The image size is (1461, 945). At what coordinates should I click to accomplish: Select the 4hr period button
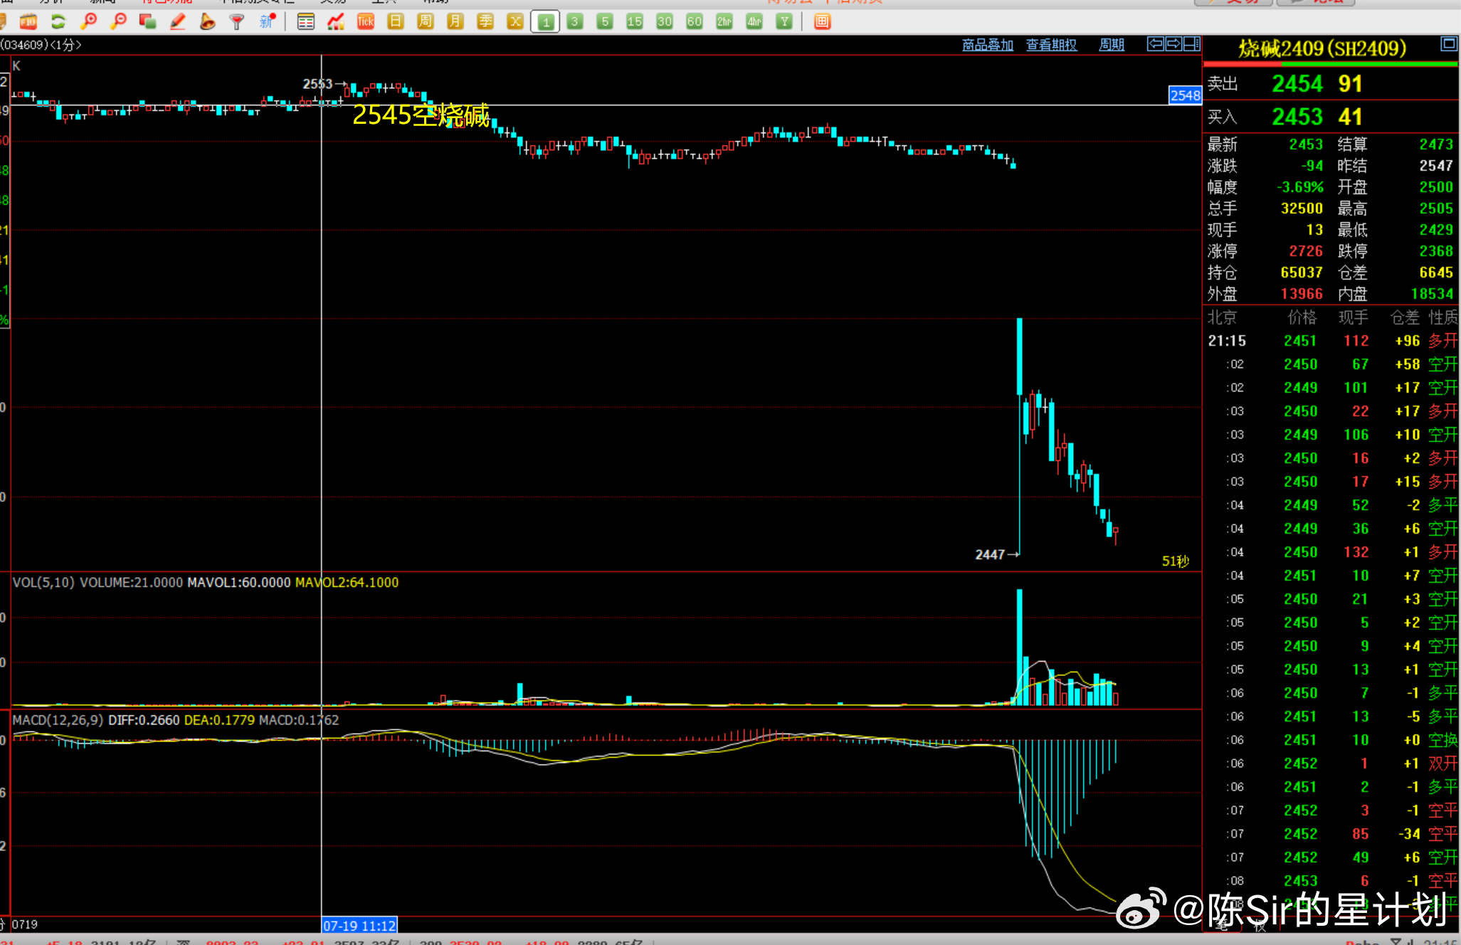tap(754, 22)
